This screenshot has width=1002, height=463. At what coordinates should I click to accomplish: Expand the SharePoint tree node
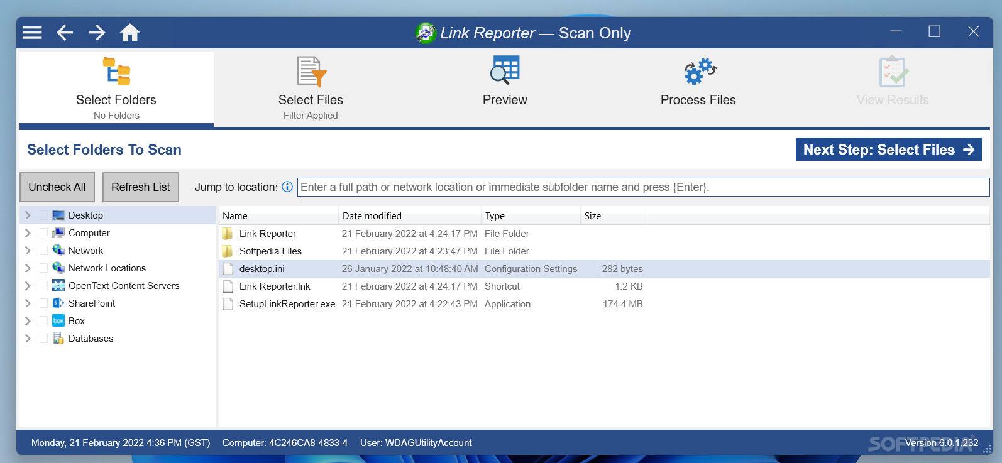click(x=28, y=303)
